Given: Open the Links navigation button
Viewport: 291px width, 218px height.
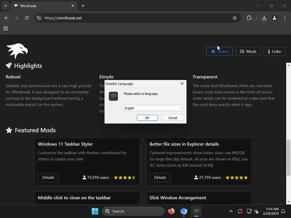Looking at the screenshot, I should [274, 51].
